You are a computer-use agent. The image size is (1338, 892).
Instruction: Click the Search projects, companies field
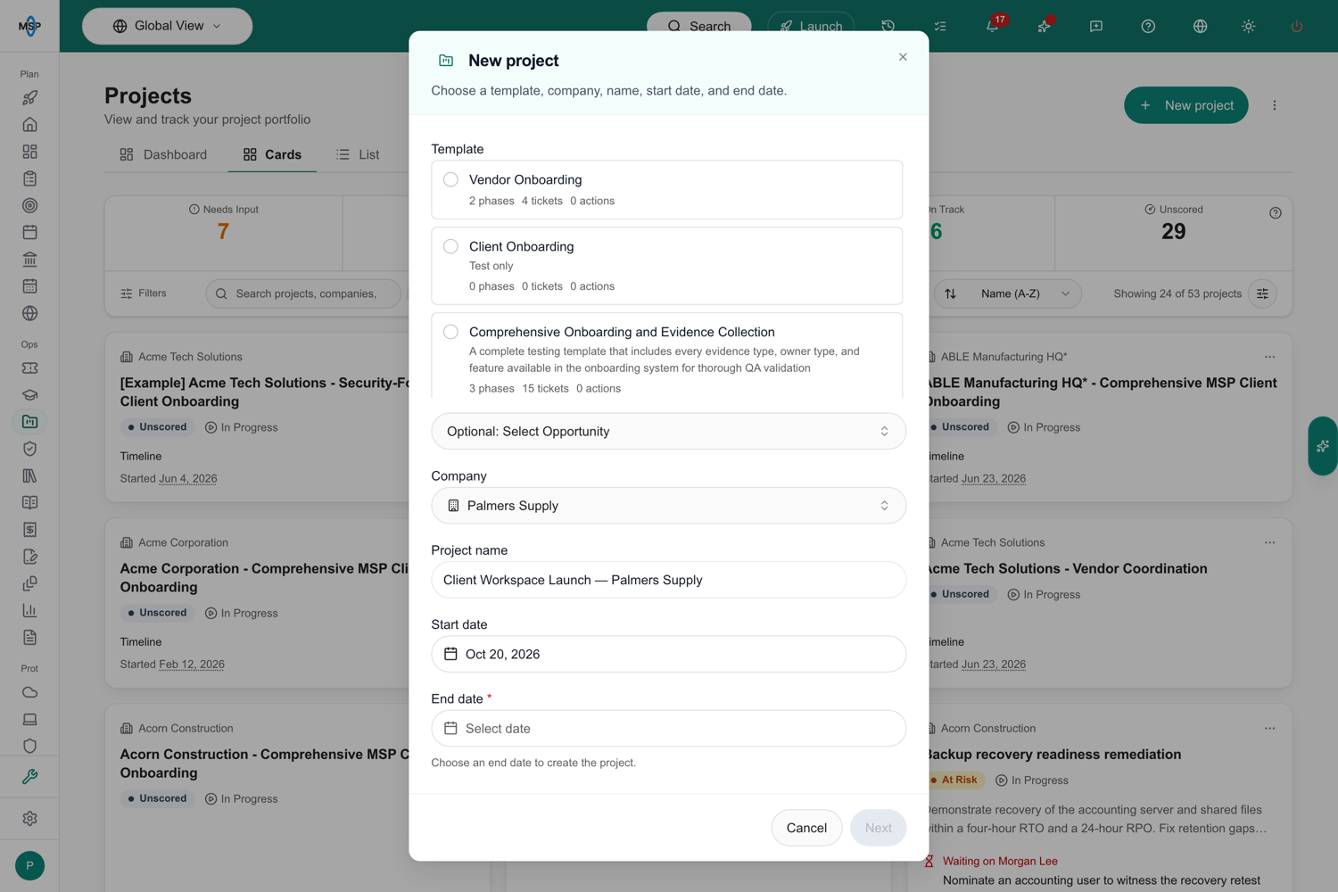(x=303, y=293)
